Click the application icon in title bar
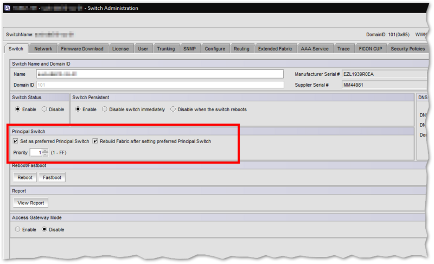 [x=6, y=8]
